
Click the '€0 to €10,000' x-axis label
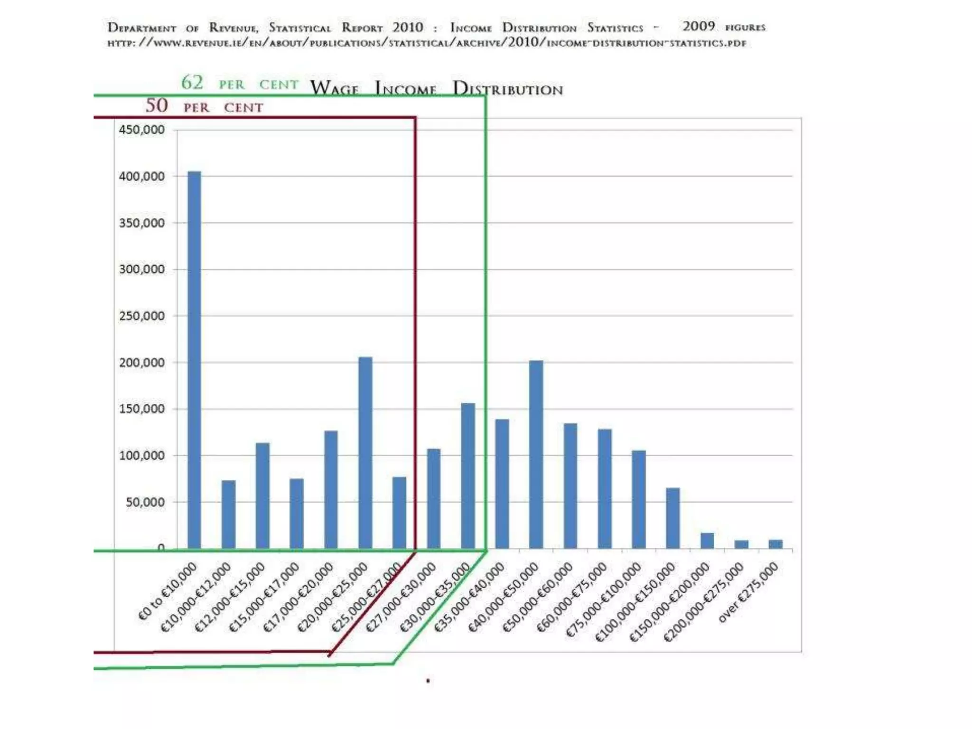tap(168, 590)
